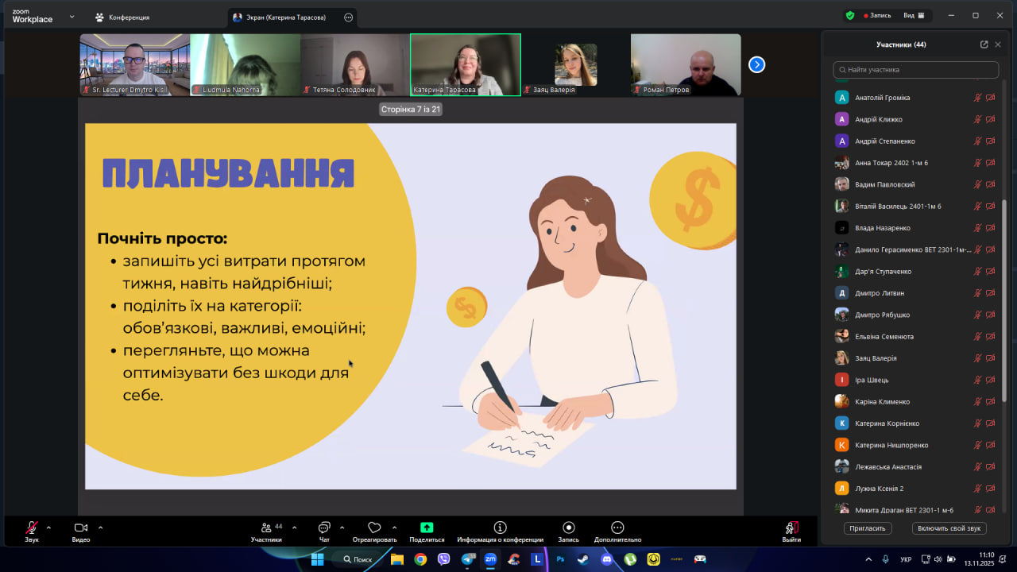This screenshot has height=572, width=1017.
Task: Click the Пригласить button
Action: [868, 528]
